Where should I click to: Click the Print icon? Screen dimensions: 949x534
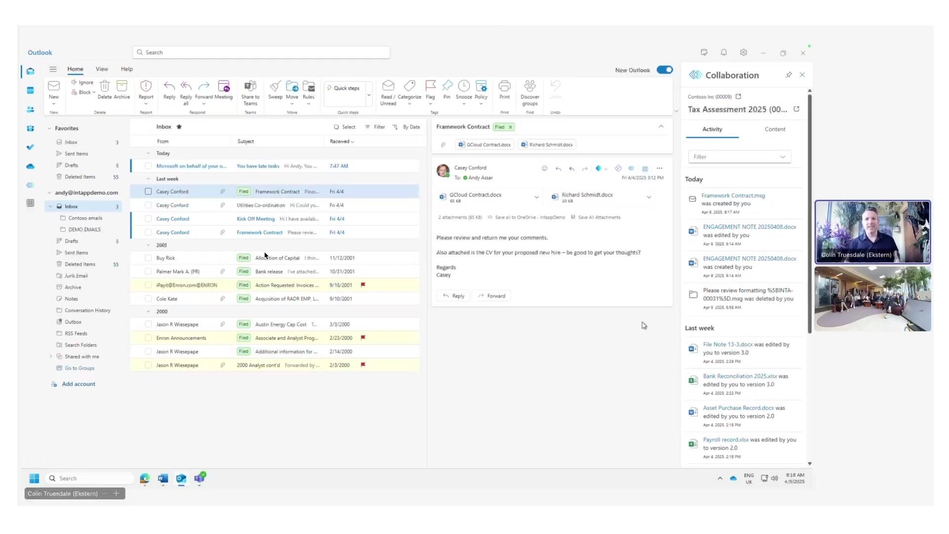click(x=504, y=87)
